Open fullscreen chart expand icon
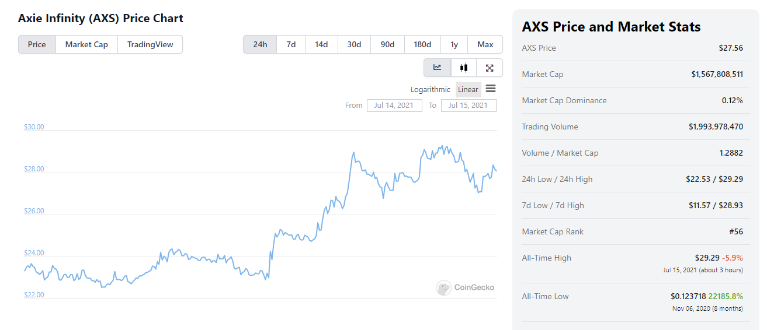Screen dimensions: 767x330 click(490, 67)
